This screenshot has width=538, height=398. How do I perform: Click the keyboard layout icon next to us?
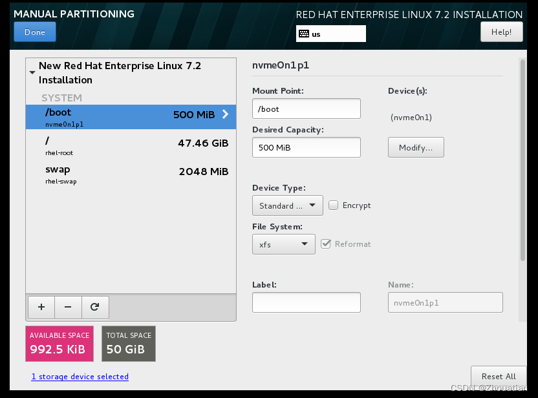304,34
